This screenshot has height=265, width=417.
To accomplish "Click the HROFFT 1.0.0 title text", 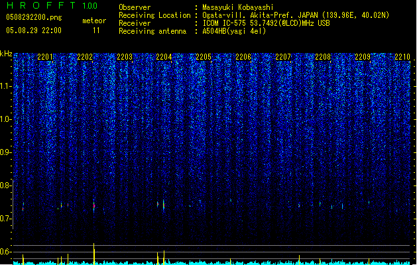I will click(52, 5).
